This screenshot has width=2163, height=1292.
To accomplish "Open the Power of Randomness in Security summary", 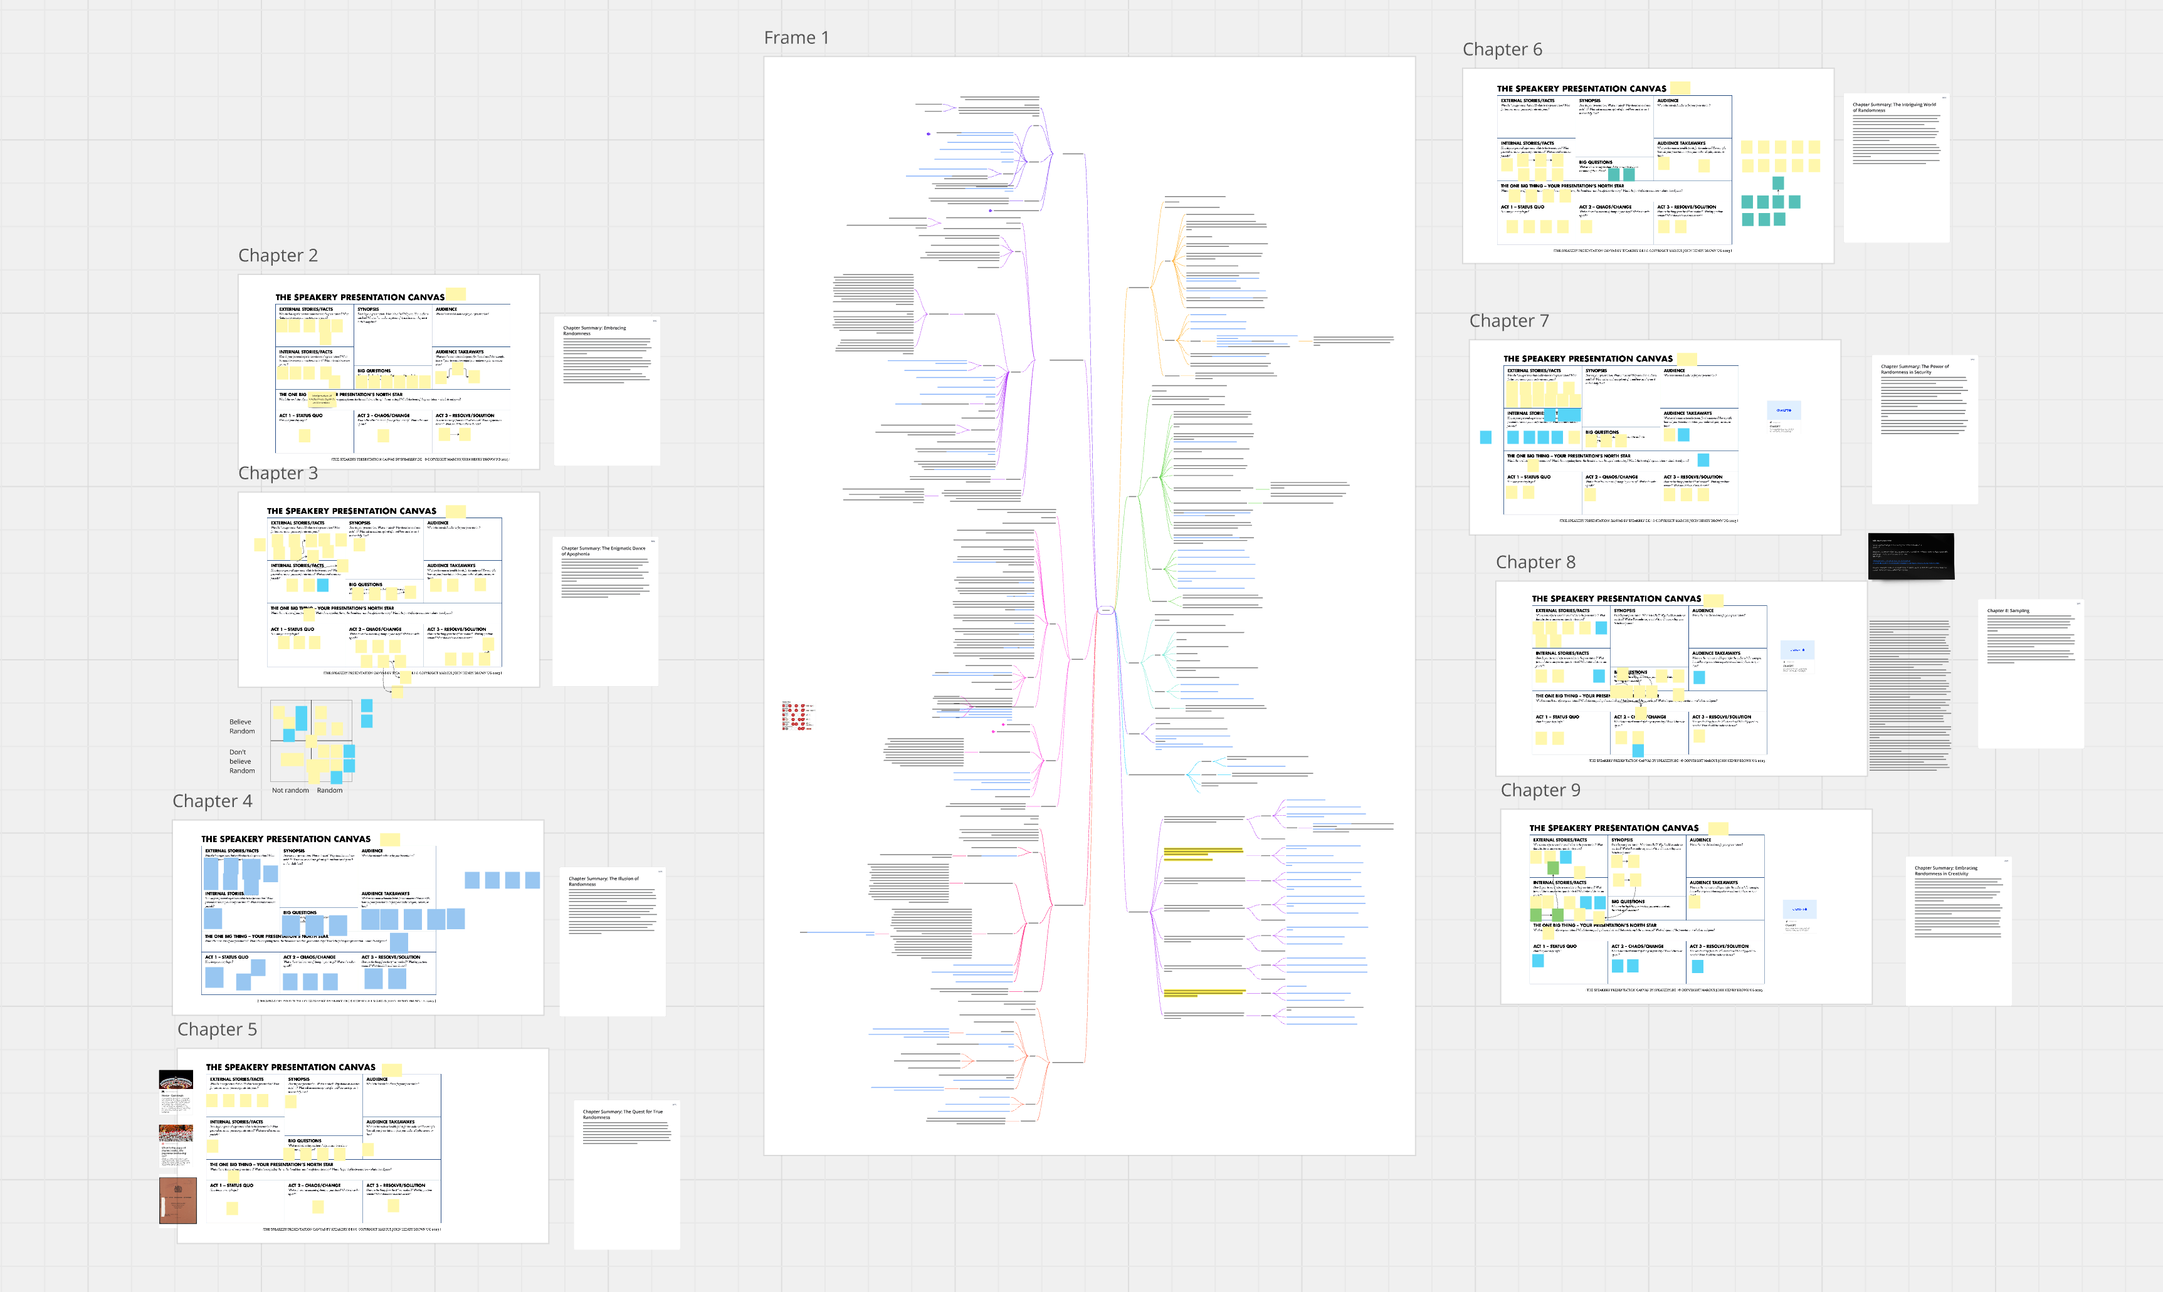I will (x=1924, y=430).
